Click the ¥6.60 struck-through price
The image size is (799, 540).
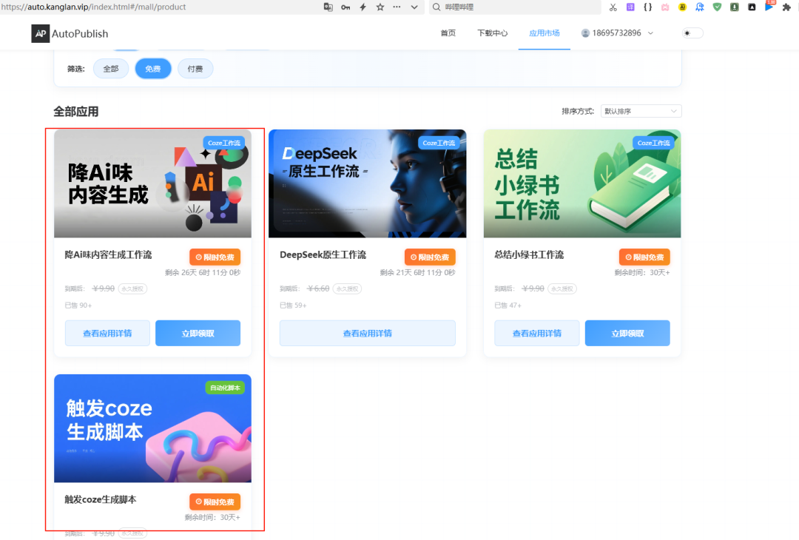pyautogui.click(x=318, y=288)
